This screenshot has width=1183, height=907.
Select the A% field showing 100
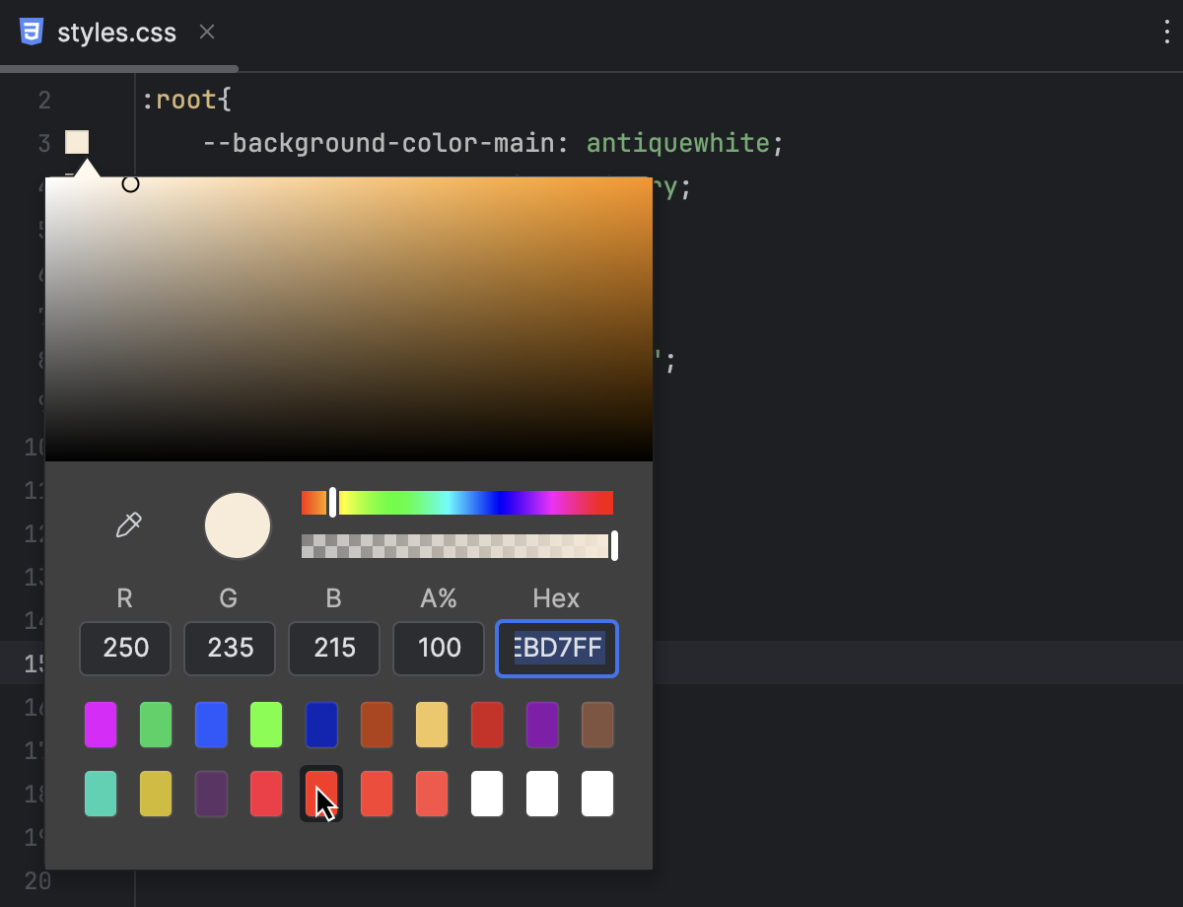pyautogui.click(x=438, y=648)
